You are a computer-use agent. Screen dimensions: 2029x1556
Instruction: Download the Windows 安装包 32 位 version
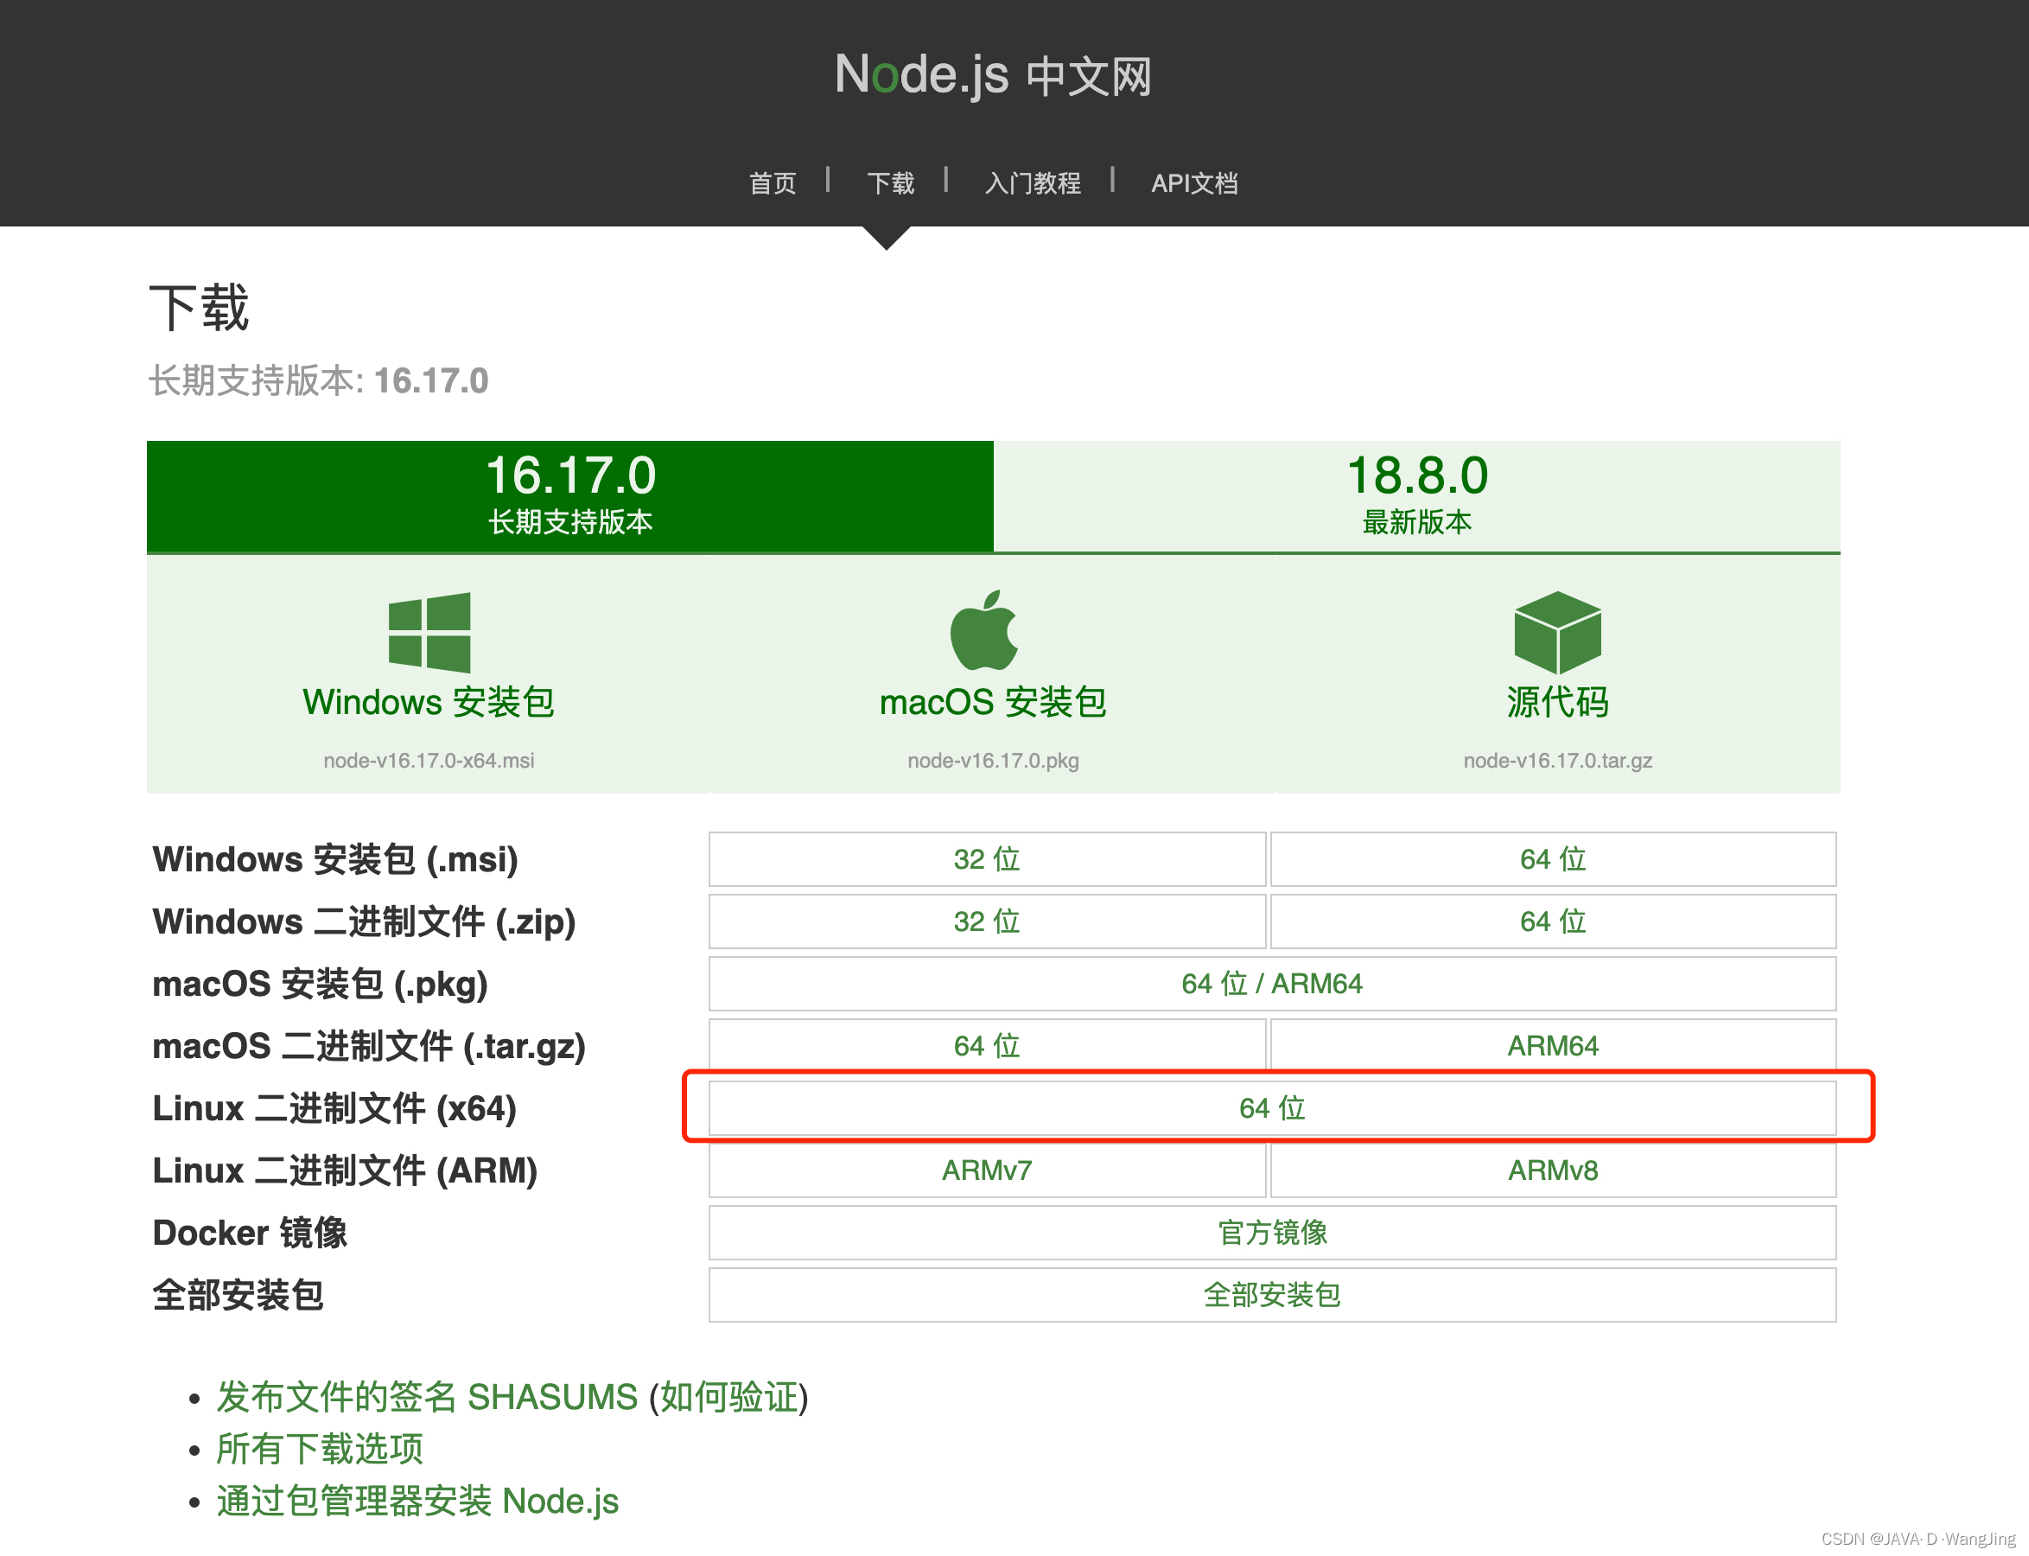tap(987, 859)
